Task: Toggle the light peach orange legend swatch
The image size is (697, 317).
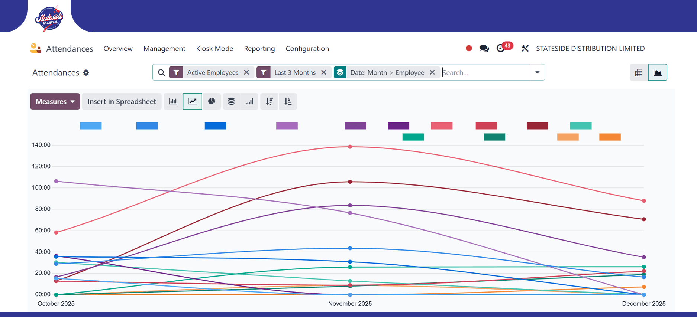Action: 568,137
